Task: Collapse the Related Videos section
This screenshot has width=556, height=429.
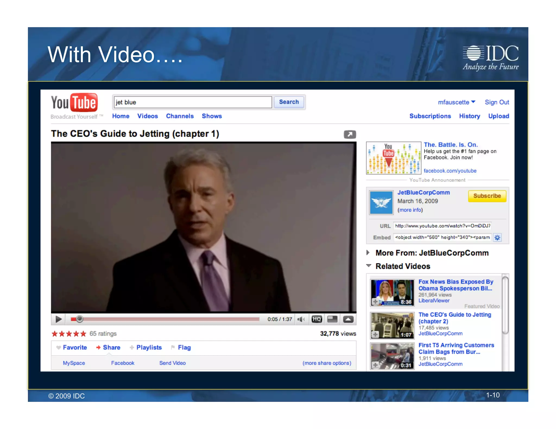Action: point(368,266)
